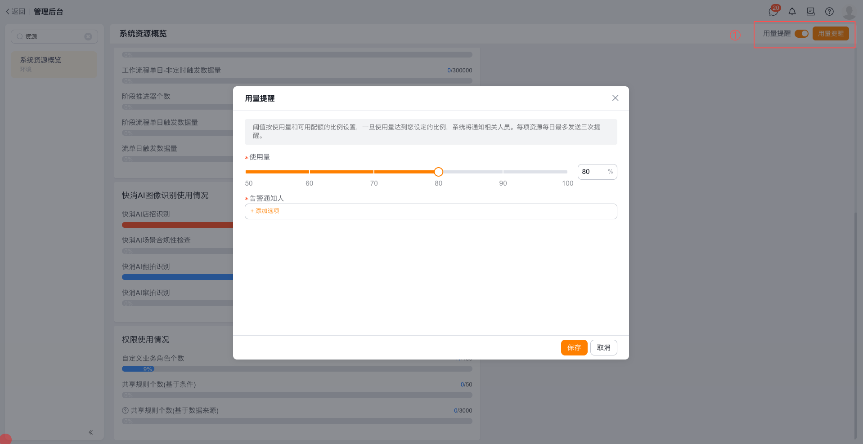Image resolution: width=863 pixels, height=444 pixels.
Task: Open the notification bell
Action: coord(792,12)
